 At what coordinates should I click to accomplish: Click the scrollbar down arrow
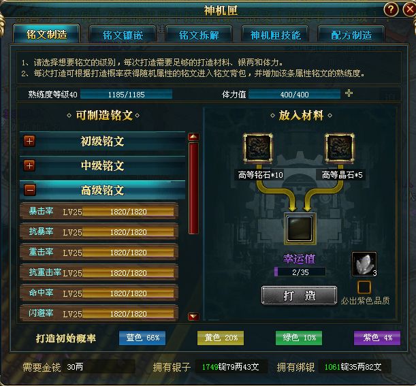point(193,317)
